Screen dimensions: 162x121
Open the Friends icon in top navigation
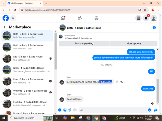pyautogui.click(x=80, y=18)
